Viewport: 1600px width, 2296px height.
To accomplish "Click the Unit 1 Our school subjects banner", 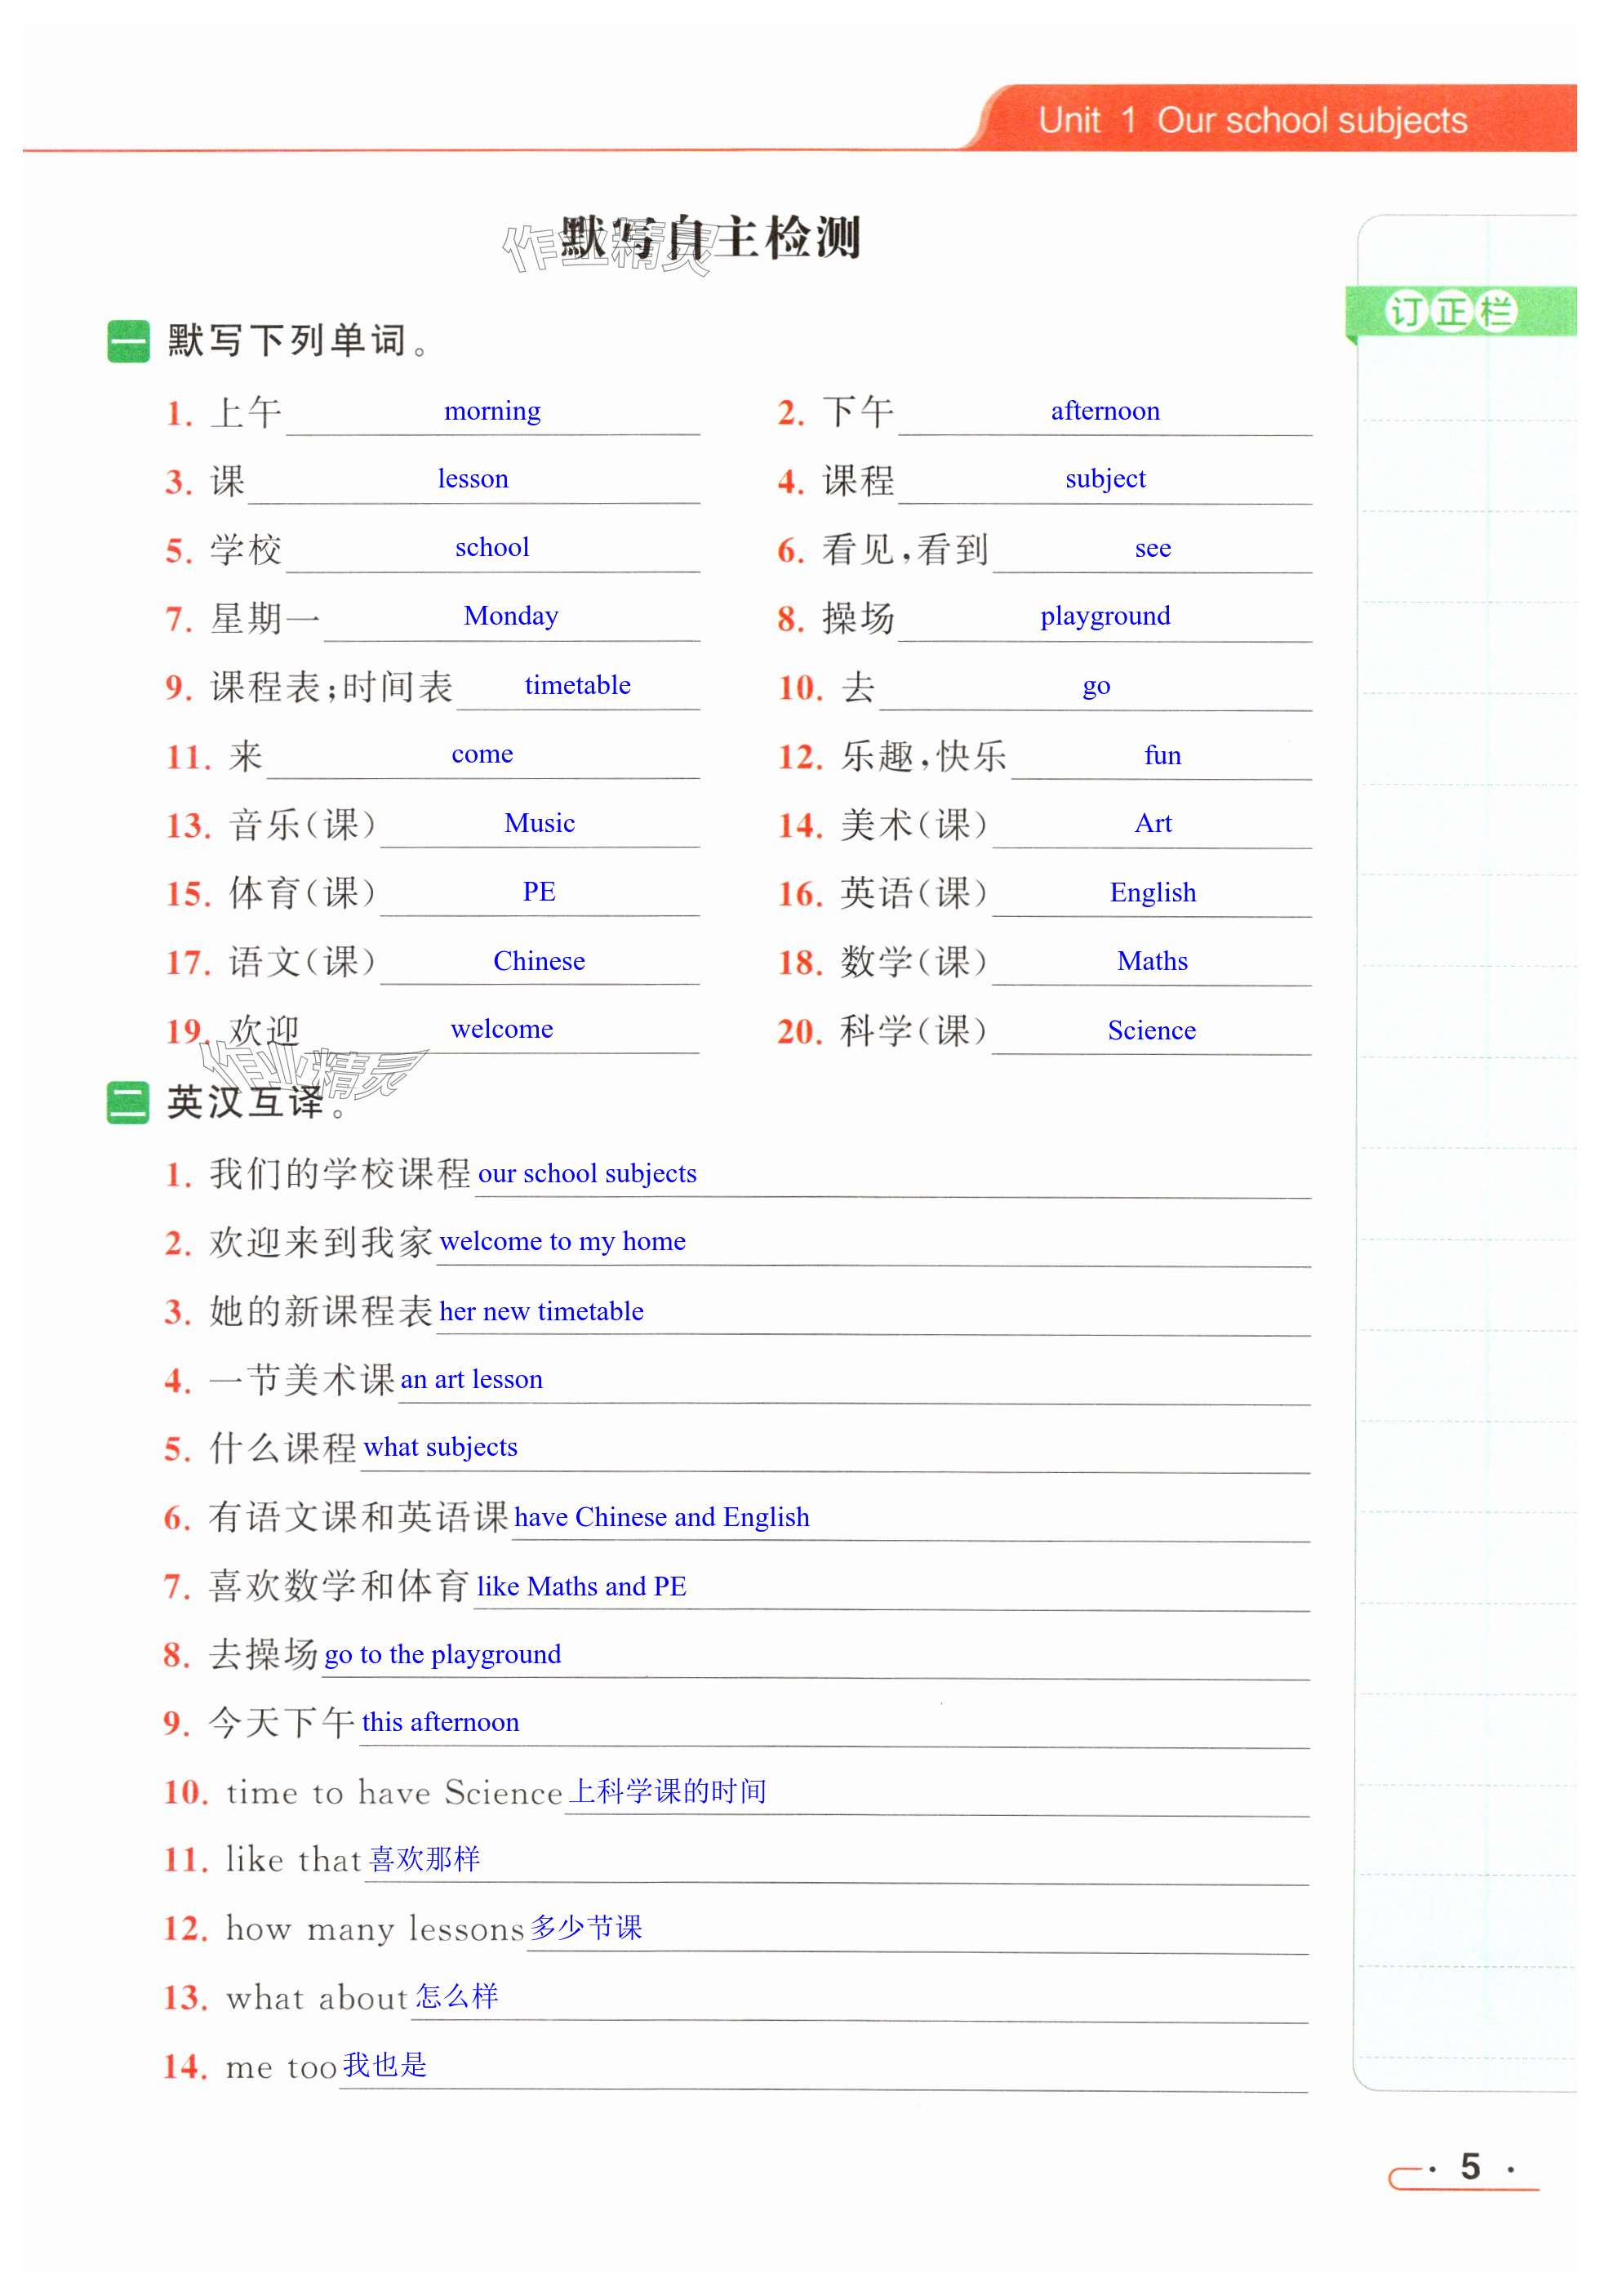I will [1252, 120].
